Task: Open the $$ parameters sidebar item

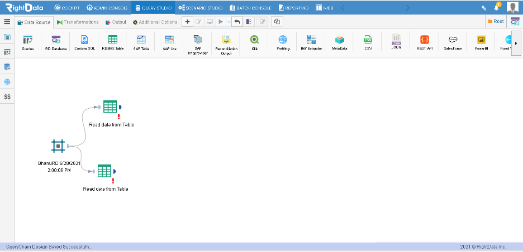Action: 7,96
